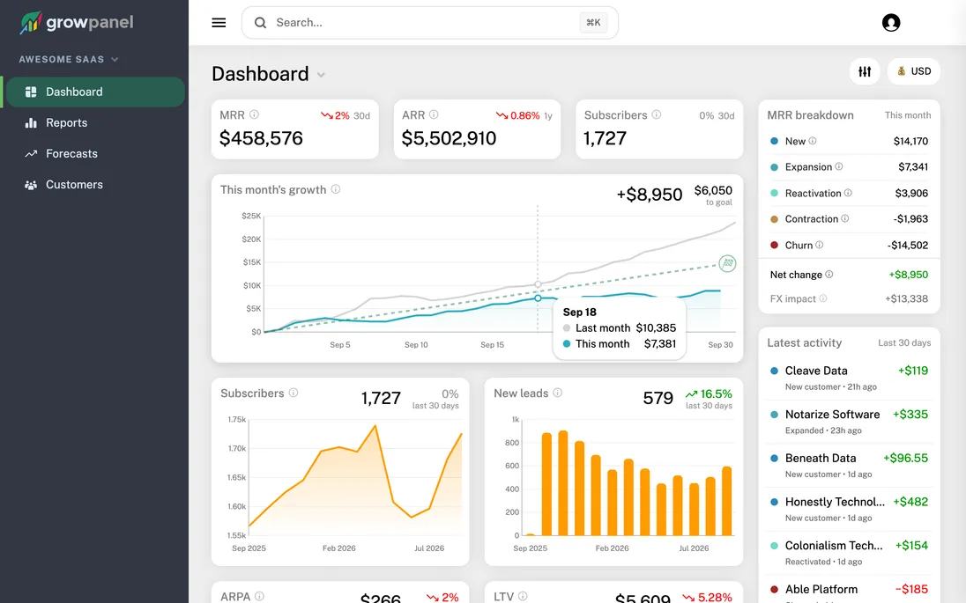
Task: Click the Reports bar chart icon
Action: (x=31, y=122)
